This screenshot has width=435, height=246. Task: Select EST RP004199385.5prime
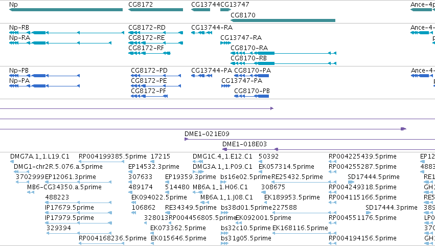click(112, 156)
